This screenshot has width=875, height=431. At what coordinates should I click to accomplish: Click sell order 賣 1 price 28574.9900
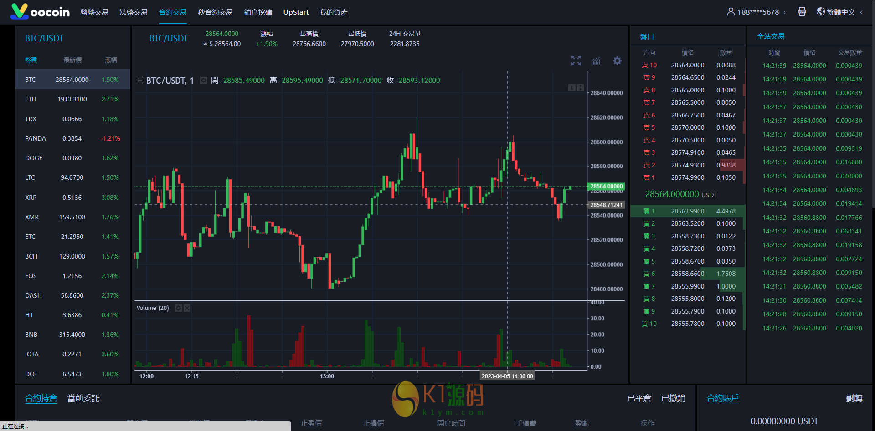click(x=688, y=177)
